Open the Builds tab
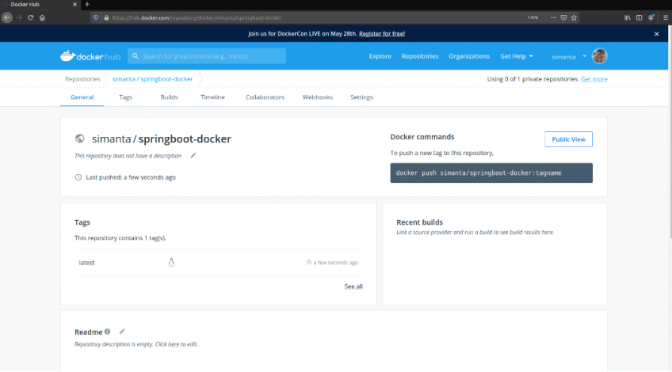This screenshot has width=672, height=372. 169,97
